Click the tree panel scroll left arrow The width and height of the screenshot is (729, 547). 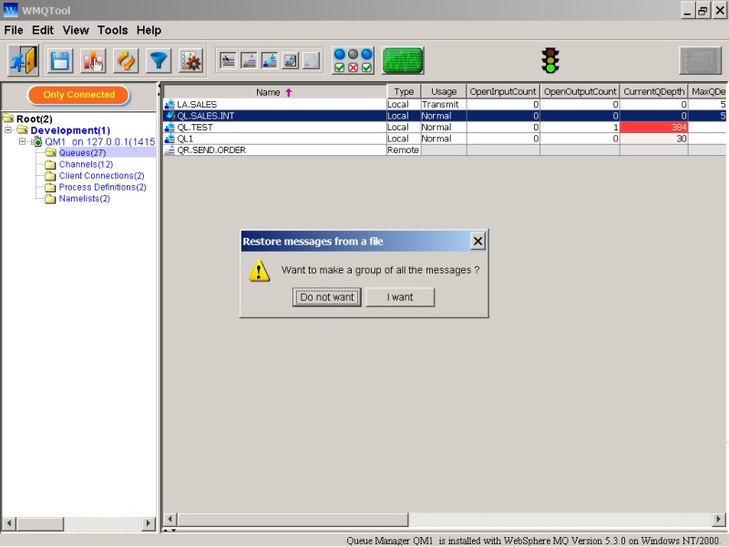pos(9,523)
